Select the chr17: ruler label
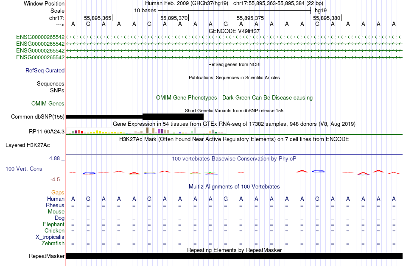 coord(56,18)
